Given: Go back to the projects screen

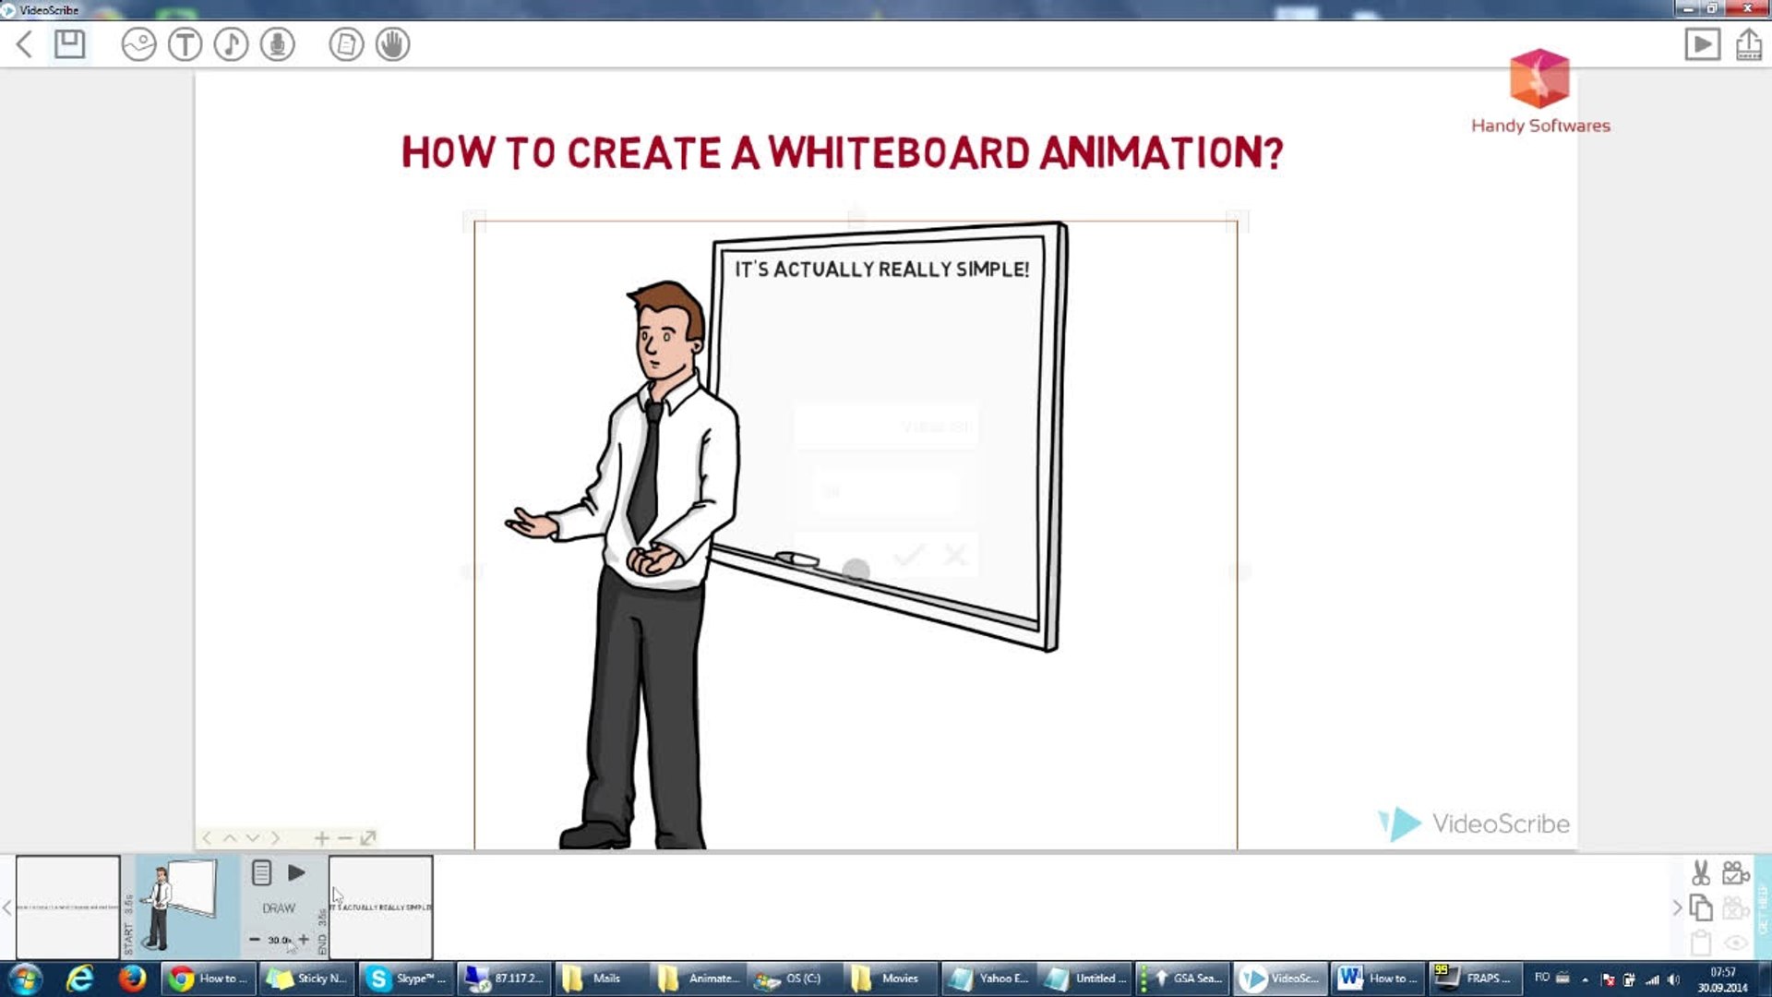Looking at the screenshot, I should click(25, 43).
